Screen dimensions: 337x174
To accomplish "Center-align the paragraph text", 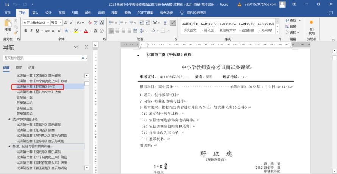I will pyautogui.click(x=118, y=31).
